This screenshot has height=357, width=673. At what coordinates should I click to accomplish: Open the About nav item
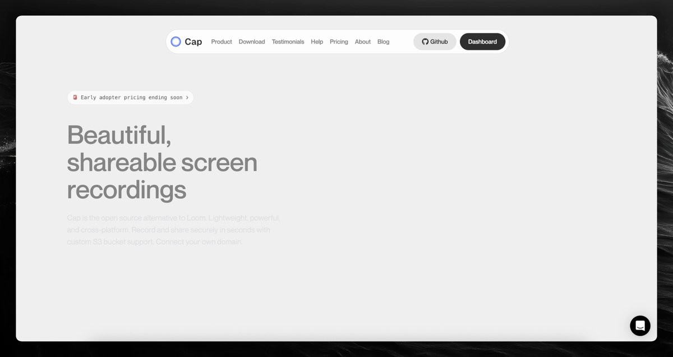[363, 41]
